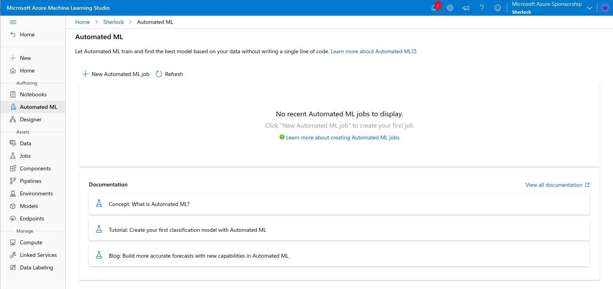
Task: Click the Pipelines icon
Action: coord(13,181)
